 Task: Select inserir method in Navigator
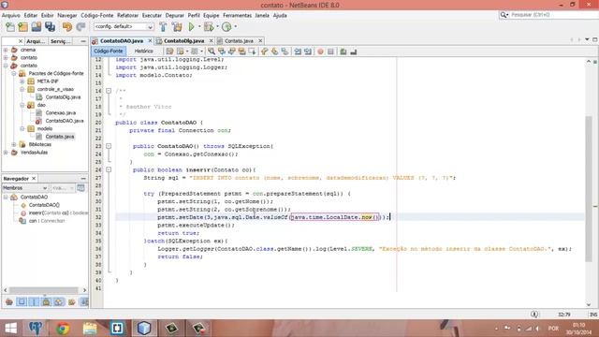pyautogui.click(x=58, y=212)
